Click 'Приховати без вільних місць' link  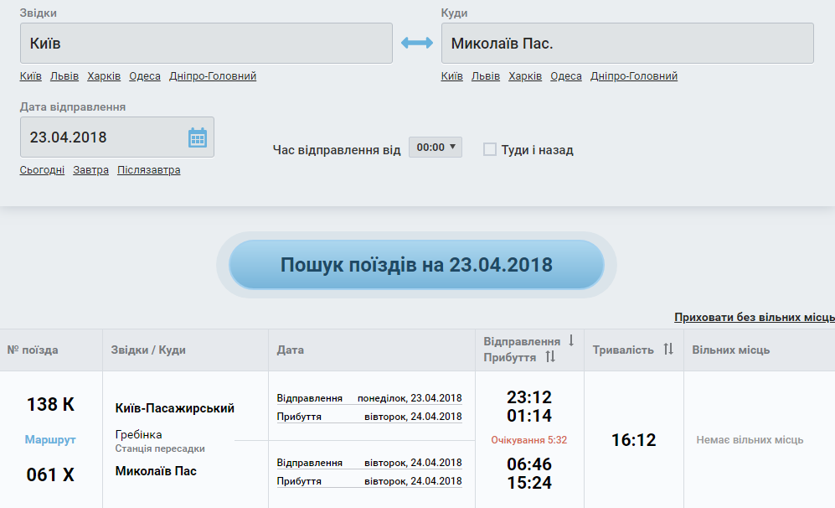(754, 317)
